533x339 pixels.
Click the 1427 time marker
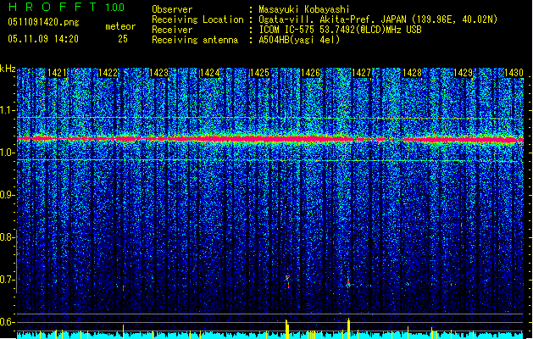click(x=361, y=73)
